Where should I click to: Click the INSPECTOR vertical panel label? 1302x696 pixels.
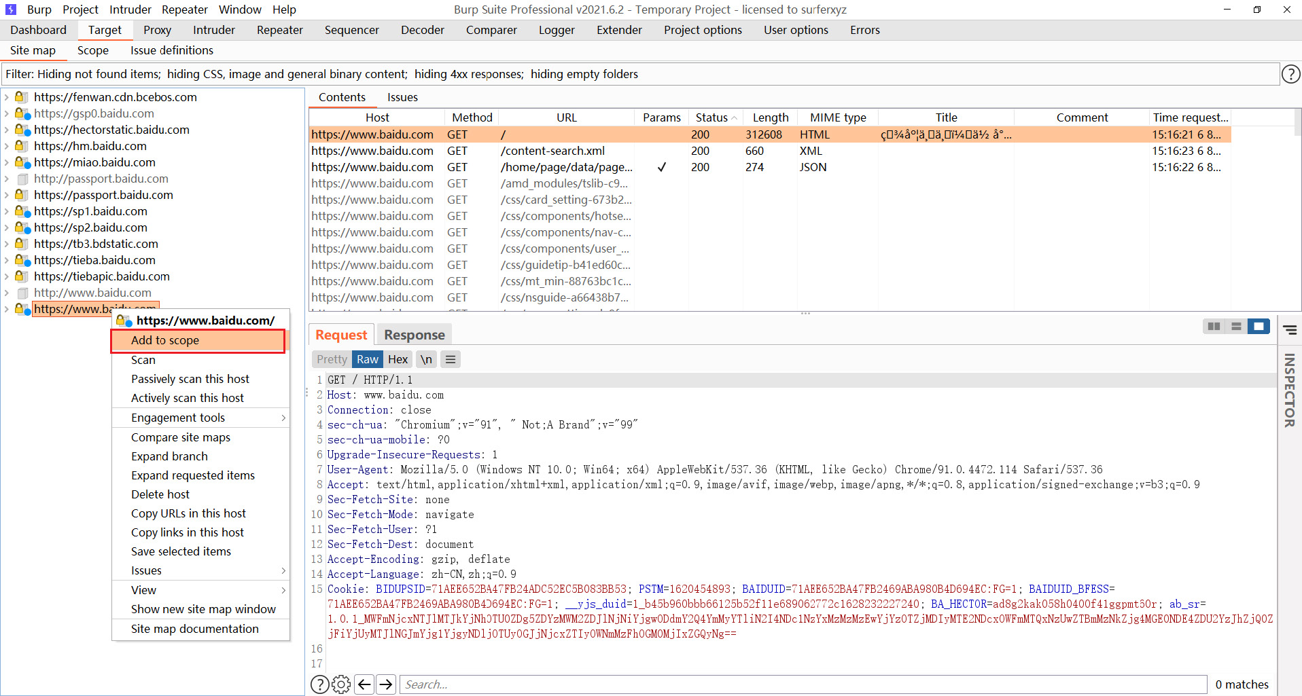pos(1289,390)
